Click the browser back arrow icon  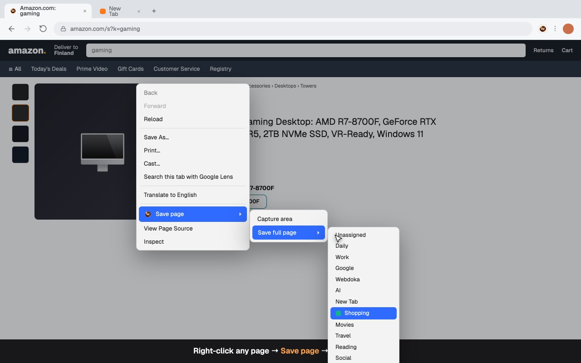click(12, 29)
